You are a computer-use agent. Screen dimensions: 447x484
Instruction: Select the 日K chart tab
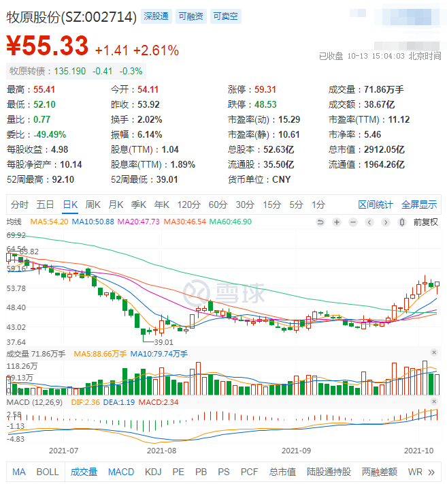click(70, 205)
